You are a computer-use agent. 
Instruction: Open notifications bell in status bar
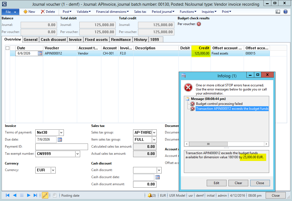[x=150, y=195]
